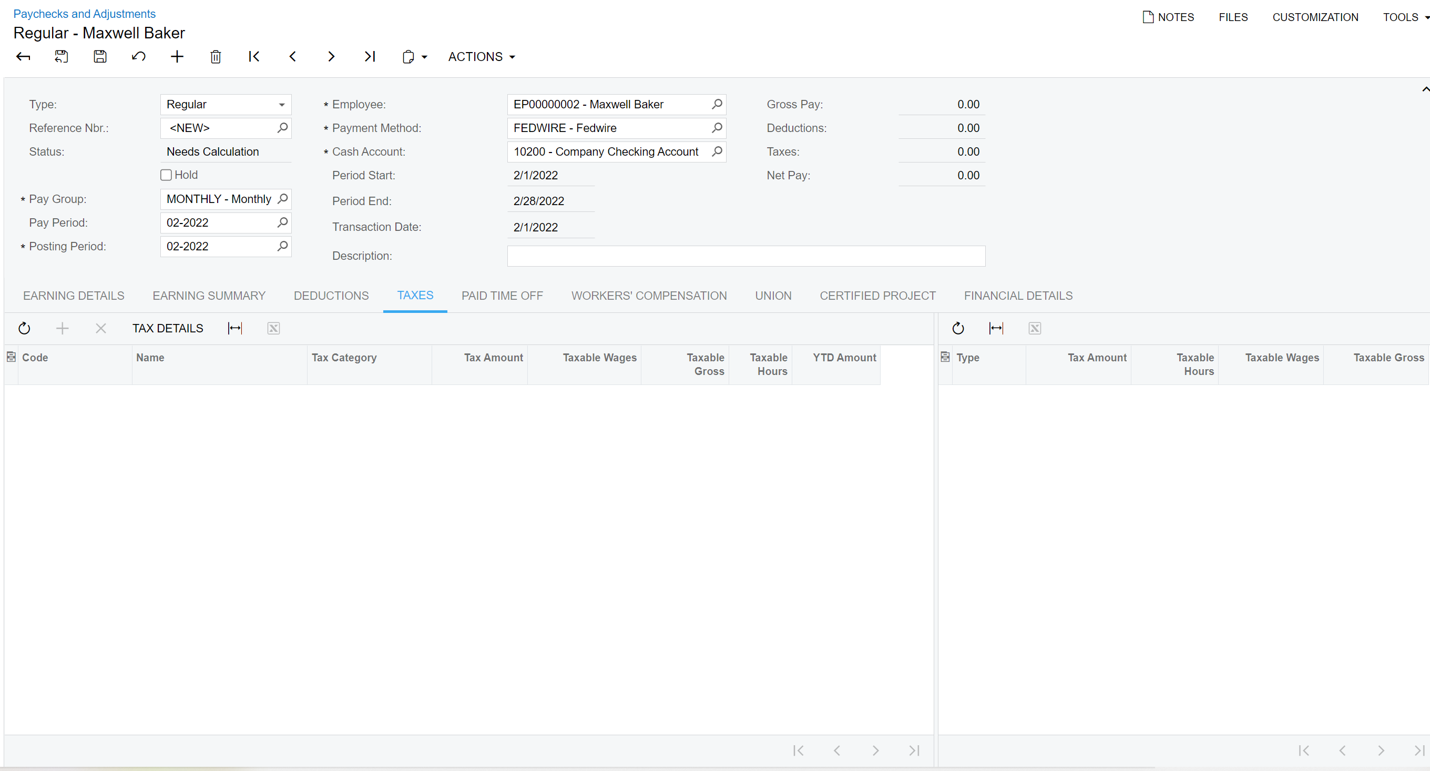The height and width of the screenshot is (771, 1430).
Task: Open the Cash Account lookup
Action: tap(717, 151)
